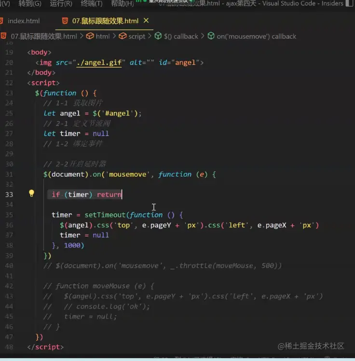Image resolution: width=355 pixels, height=361 pixels.
Task: Click the cube icon before script breadcrumb
Action: (123, 36)
